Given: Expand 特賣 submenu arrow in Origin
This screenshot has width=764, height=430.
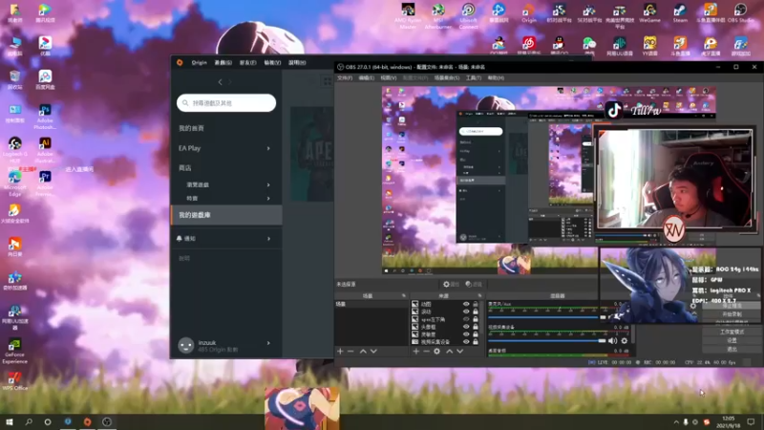Looking at the screenshot, I should (x=268, y=199).
